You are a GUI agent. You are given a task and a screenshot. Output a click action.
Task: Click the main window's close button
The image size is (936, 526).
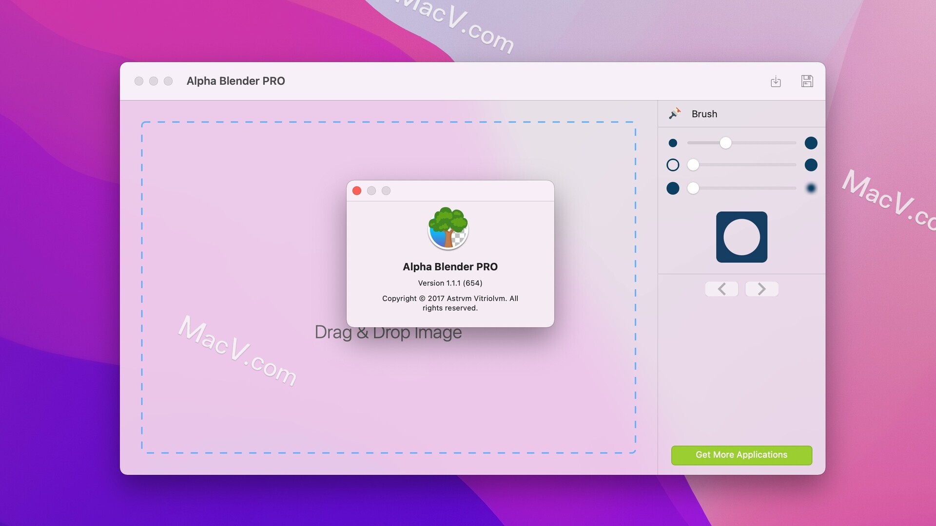click(x=139, y=81)
